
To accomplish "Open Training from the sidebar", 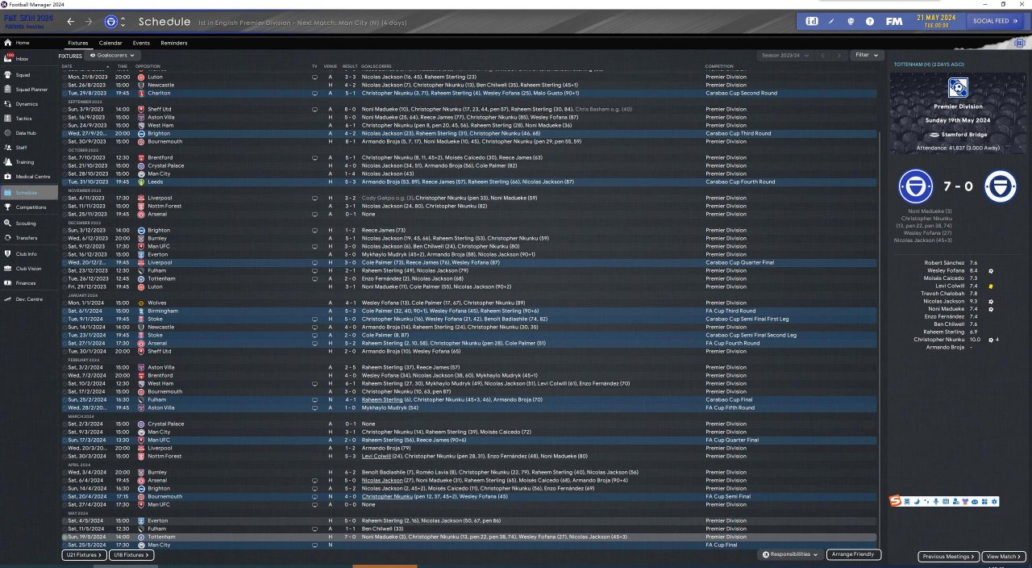I will [29, 162].
